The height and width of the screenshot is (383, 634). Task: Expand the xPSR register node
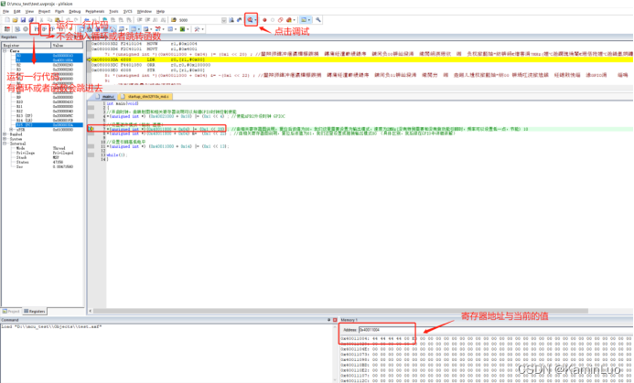point(12,130)
